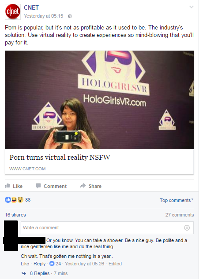Expand the 8 Replies thread
The image size is (199, 279).
click(x=40, y=273)
